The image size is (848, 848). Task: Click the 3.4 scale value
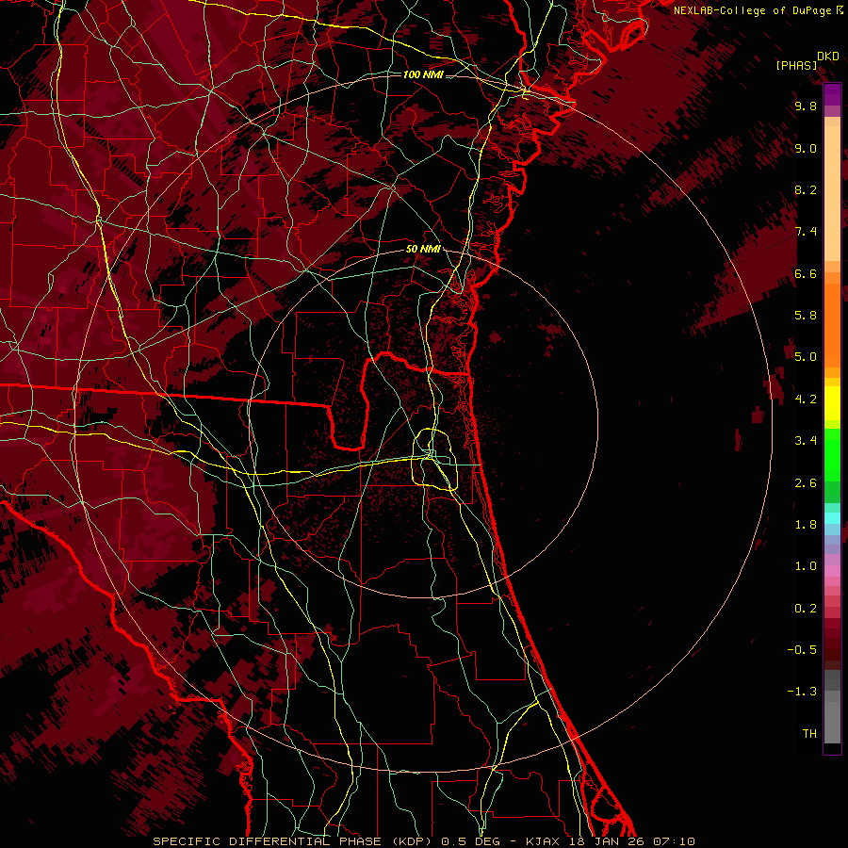coord(806,441)
